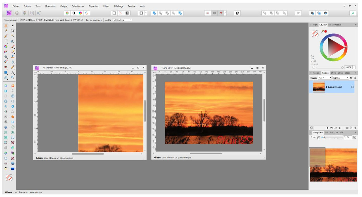Screen dimensions: 362x197
Task: Open the Navigateur panel options menu
Action: click(x=355, y=132)
